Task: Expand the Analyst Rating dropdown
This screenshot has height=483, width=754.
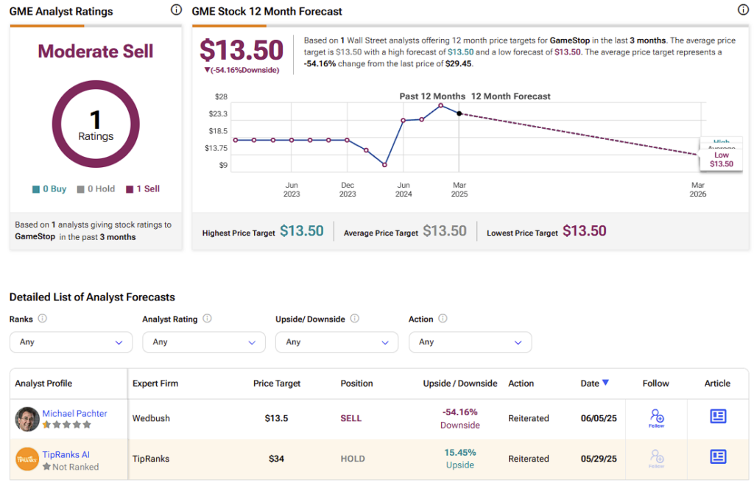Action: pos(204,342)
